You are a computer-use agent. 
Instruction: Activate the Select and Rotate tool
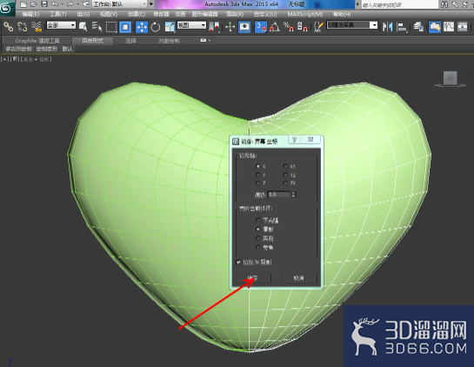(x=156, y=27)
